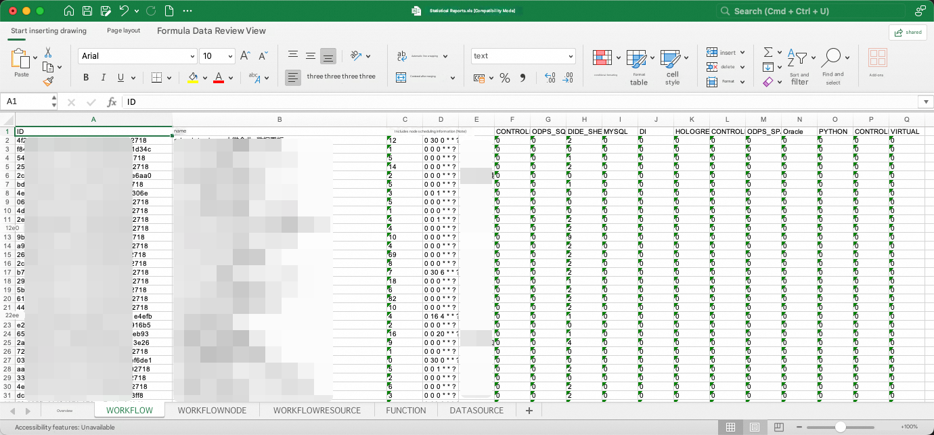This screenshot has width=934, height=435.
Task: Open the AutoSum sigma tool
Action: point(768,52)
